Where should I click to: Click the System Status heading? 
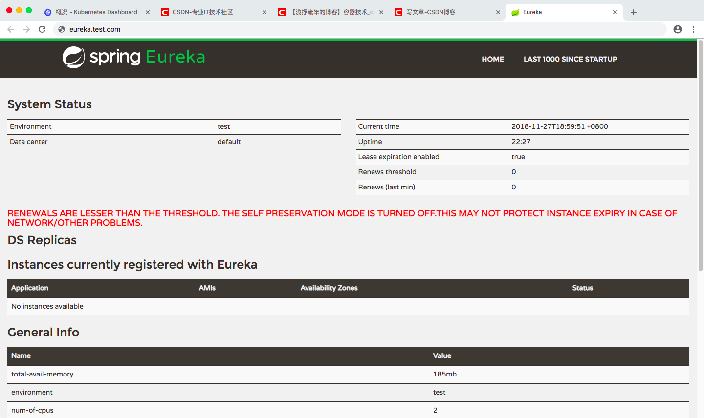pyautogui.click(x=49, y=104)
